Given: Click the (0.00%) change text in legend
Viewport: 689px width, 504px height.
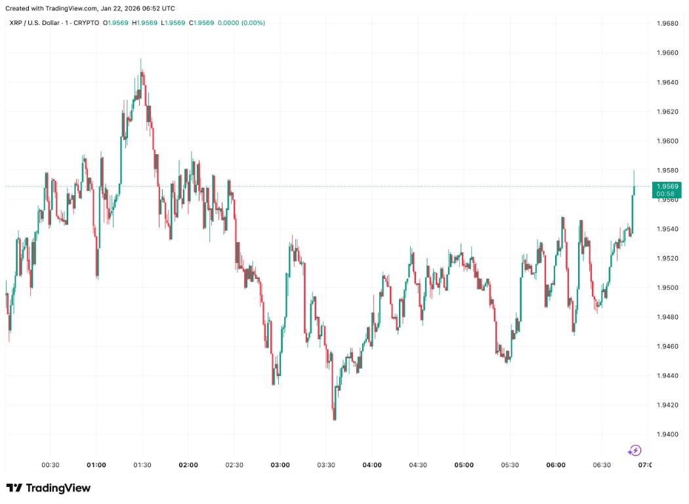Looking at the screenshot, I should (x=253, y=22).
